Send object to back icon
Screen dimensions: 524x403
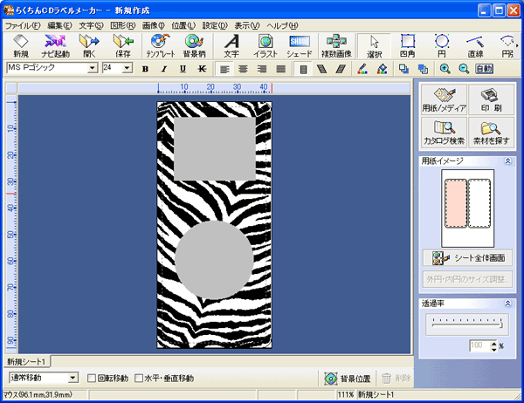[423, 69]
